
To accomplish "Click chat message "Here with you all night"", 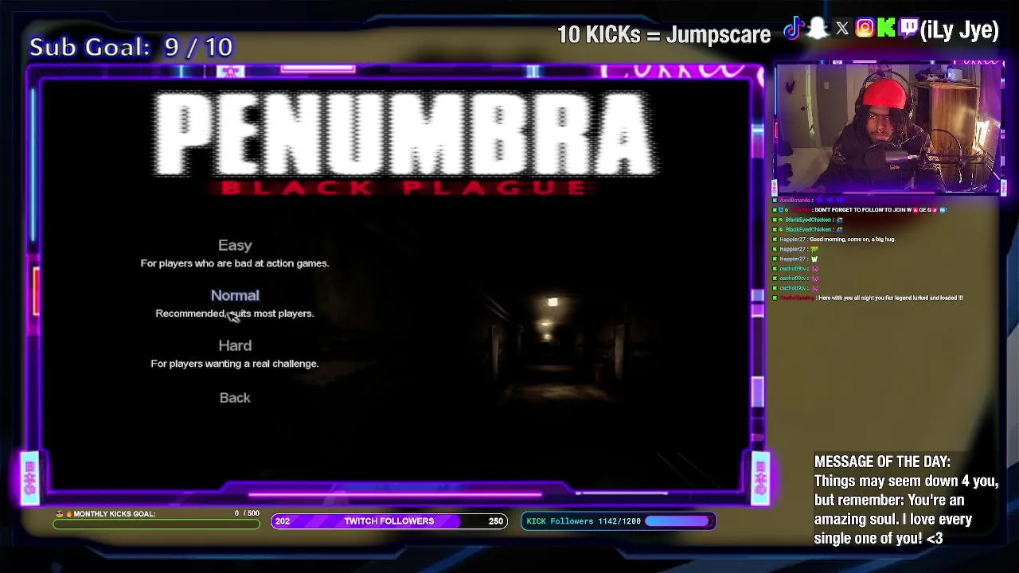I will (890, 298).
